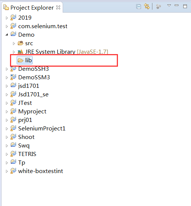
Task: Click the JTest project icon
Action: [x=13, y=103]
